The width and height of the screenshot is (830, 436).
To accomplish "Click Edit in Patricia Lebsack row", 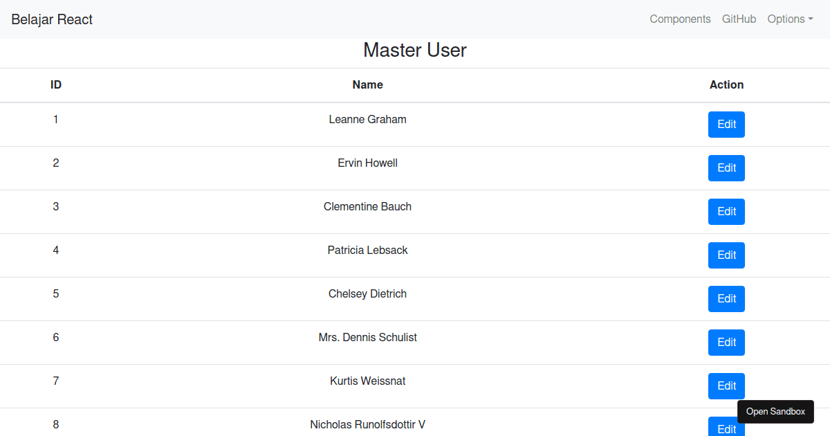I will [726, 255].
